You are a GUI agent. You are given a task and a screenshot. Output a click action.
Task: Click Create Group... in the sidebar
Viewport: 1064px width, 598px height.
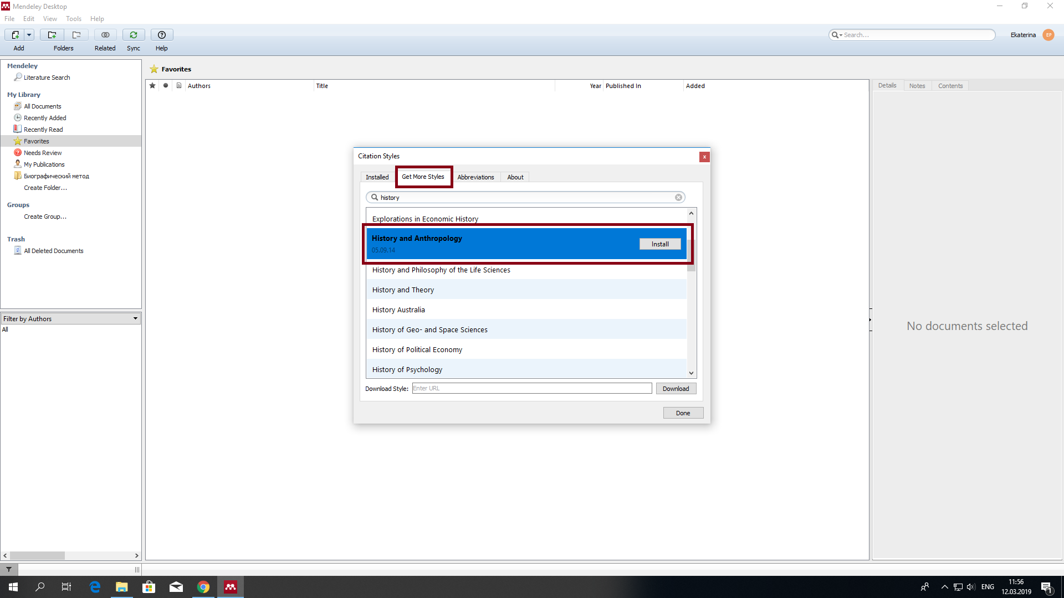45,216
